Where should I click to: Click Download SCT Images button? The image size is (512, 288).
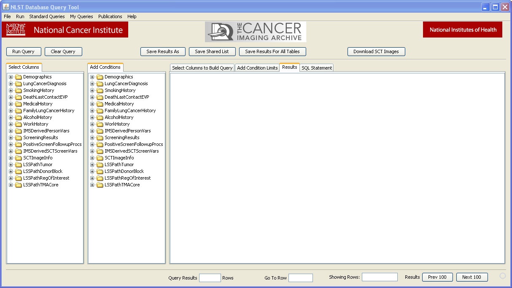[x=376, y=51]
